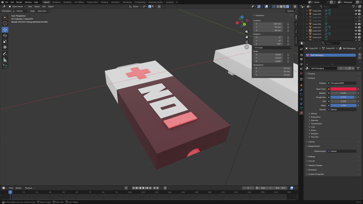363x204 pixels.
Task: Pick the 3D Cursor tool
Action: tap(5, 23)
